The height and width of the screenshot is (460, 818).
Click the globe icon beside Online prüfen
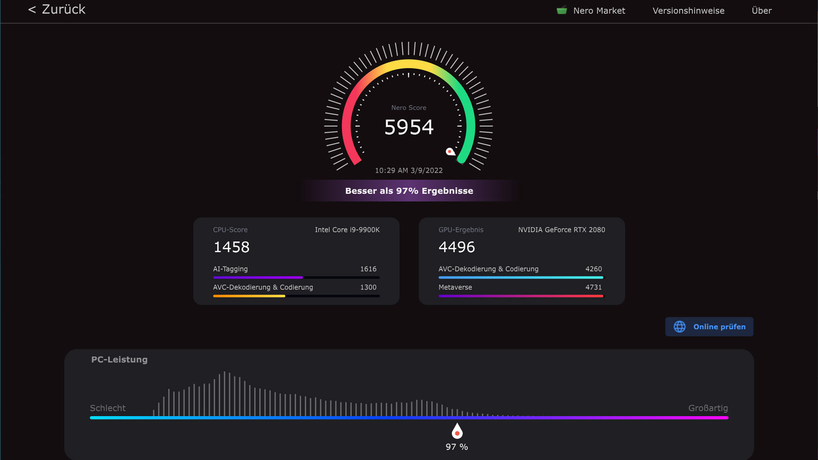(680, 327)
